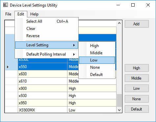Open the File menu
The height and width of the screenshot is (122, 156).
coord(8,14)
